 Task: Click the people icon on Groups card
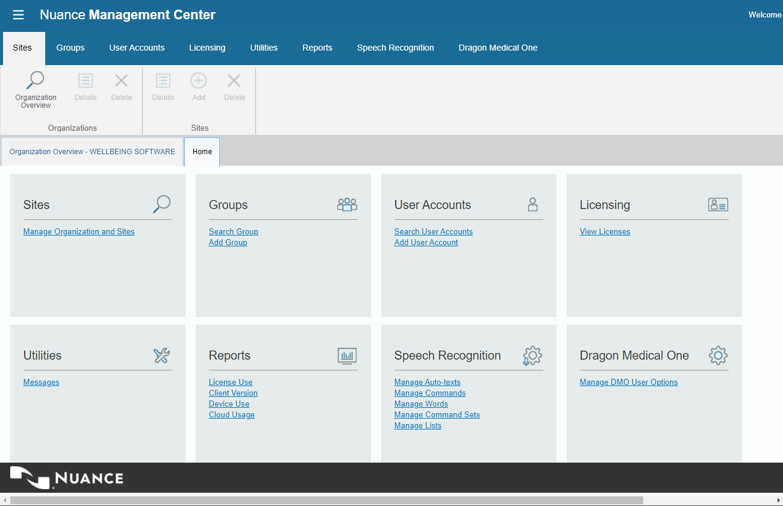click(x=347, y=205)
